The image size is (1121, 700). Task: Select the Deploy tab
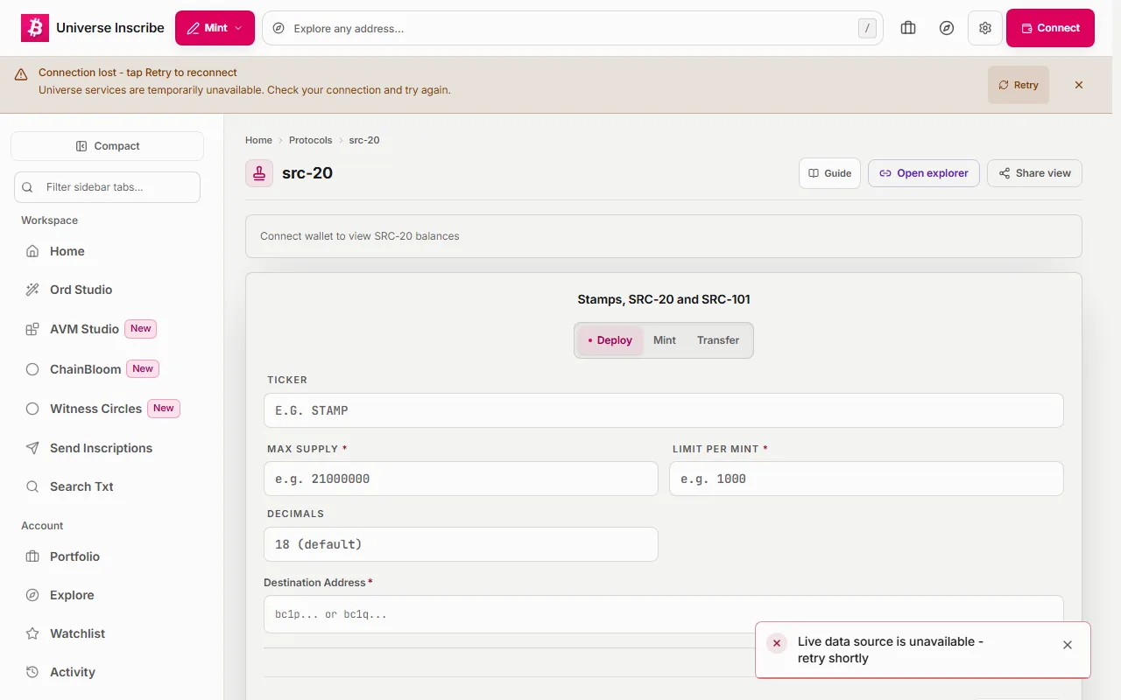pyautogui.click(x=610, y=340)
